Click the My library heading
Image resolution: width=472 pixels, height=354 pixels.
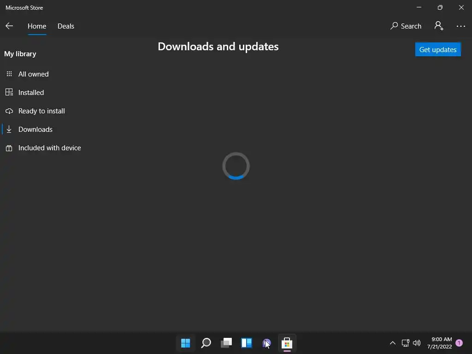(x=20, y=54)
